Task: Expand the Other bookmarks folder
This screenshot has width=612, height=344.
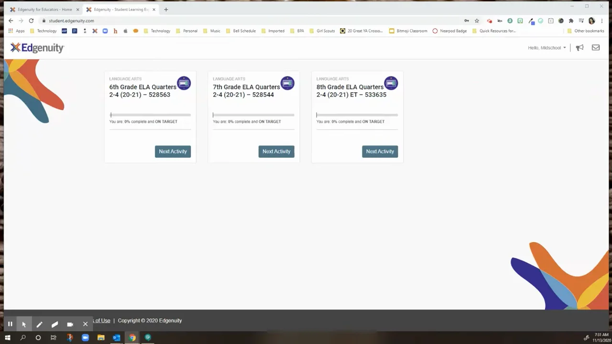Action: pos(586,31)
